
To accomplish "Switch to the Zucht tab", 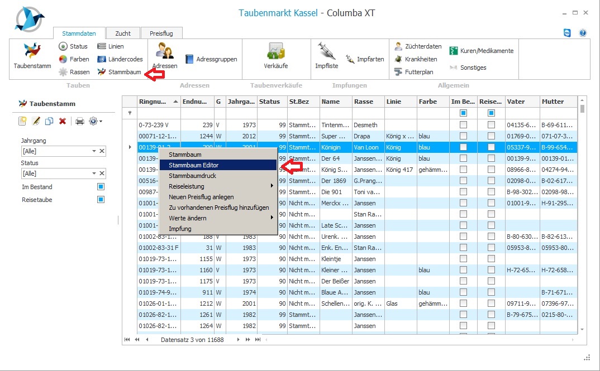I will [x=123, y=33].
